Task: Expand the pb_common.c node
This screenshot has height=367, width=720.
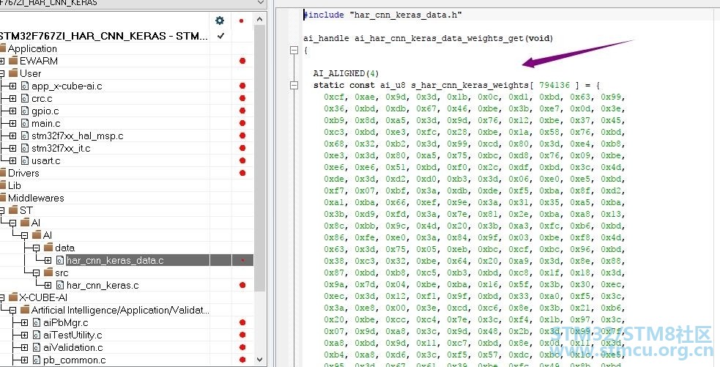Action: [x=24, y=360]
